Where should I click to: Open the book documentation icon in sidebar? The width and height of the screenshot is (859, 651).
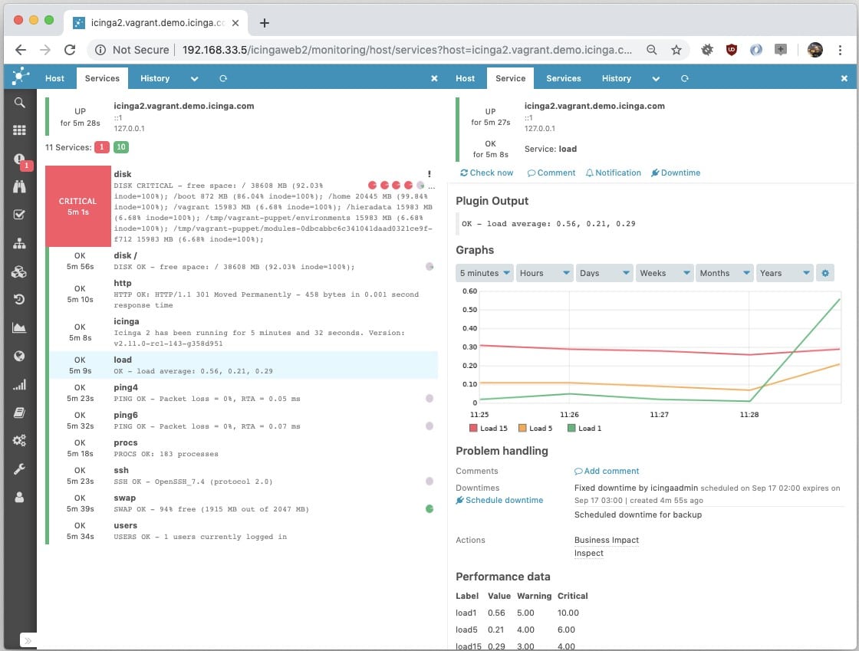point(19,413)
